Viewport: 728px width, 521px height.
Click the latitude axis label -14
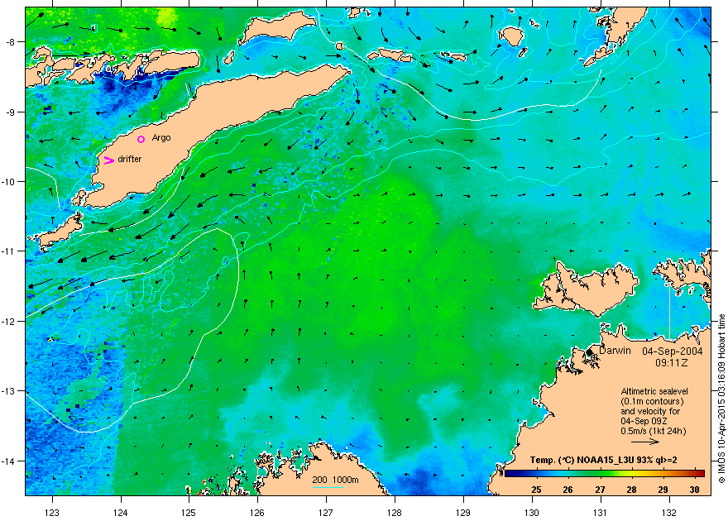click(8, 461)
